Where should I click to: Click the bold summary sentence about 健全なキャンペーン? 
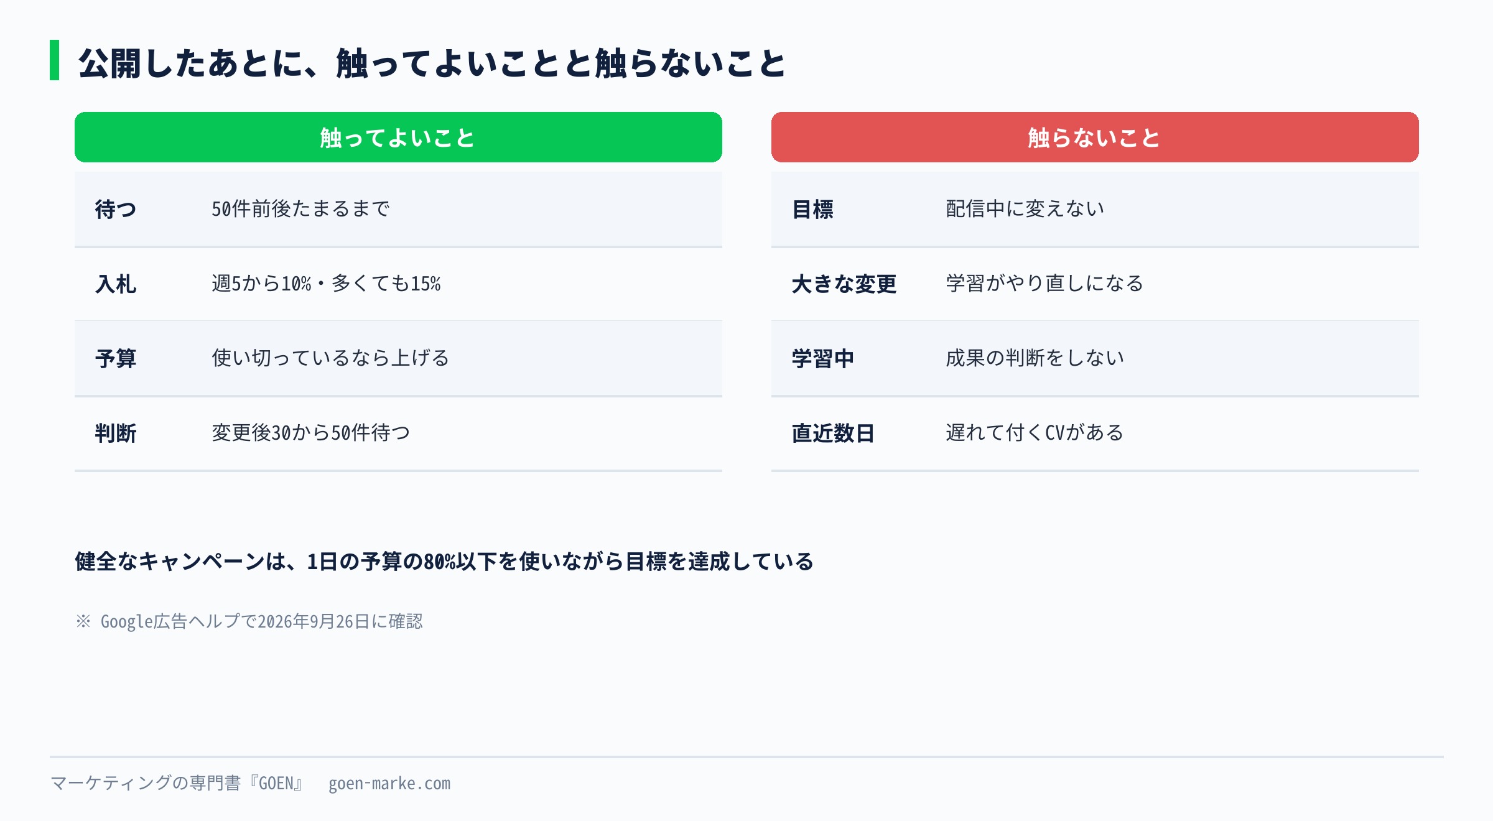444,562
